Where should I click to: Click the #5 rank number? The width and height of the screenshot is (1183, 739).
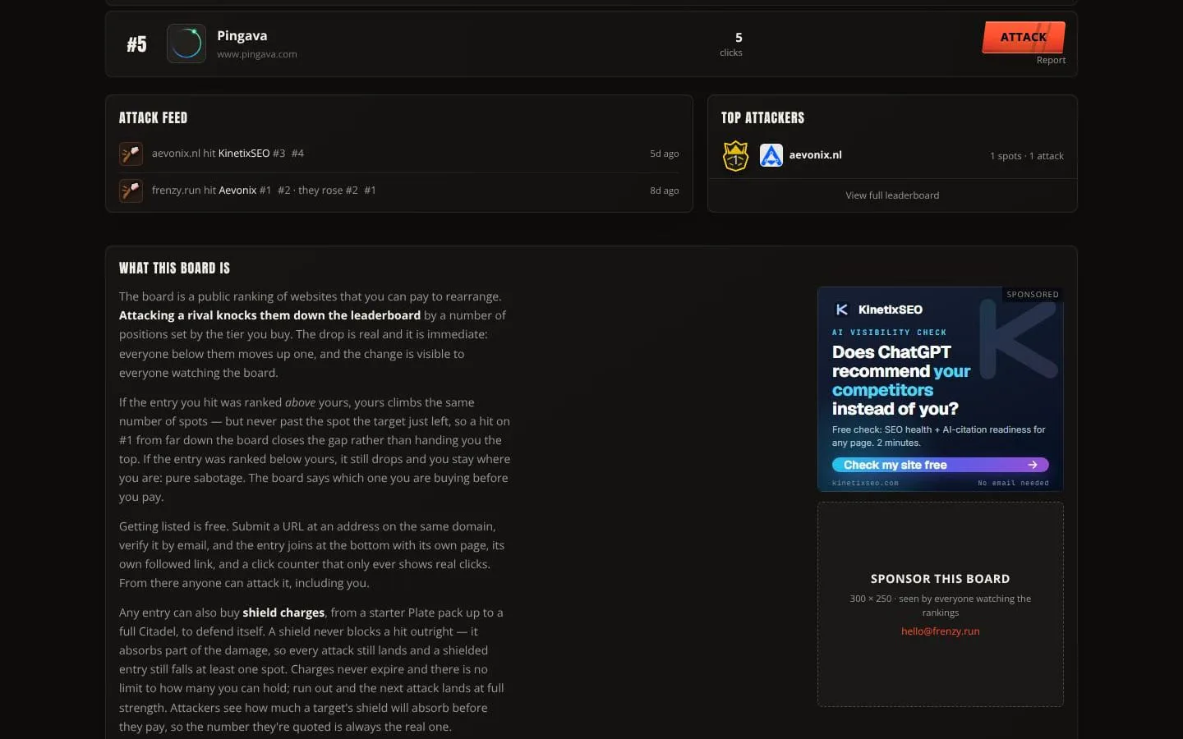coord(136,44)
